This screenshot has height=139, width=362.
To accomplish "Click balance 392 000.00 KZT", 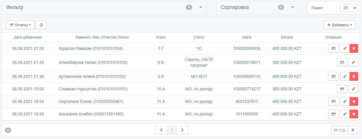I will click(287, 62).
